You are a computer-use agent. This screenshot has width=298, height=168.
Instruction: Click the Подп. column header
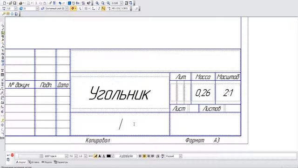coord(46,85)
